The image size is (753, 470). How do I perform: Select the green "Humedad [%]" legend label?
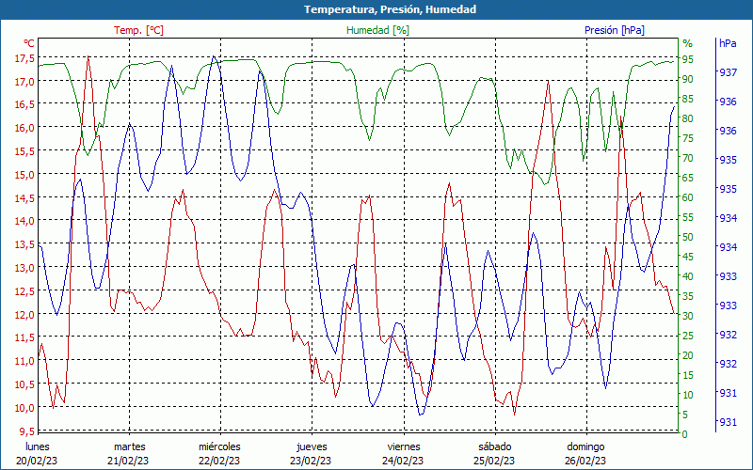377,30
